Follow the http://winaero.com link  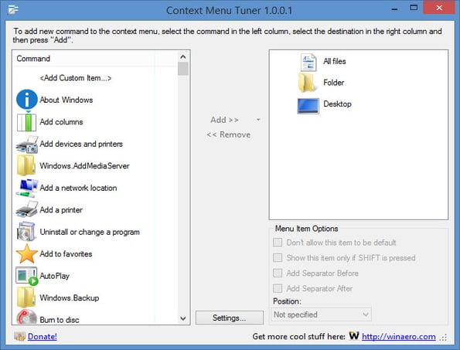(x=399, y=337)
